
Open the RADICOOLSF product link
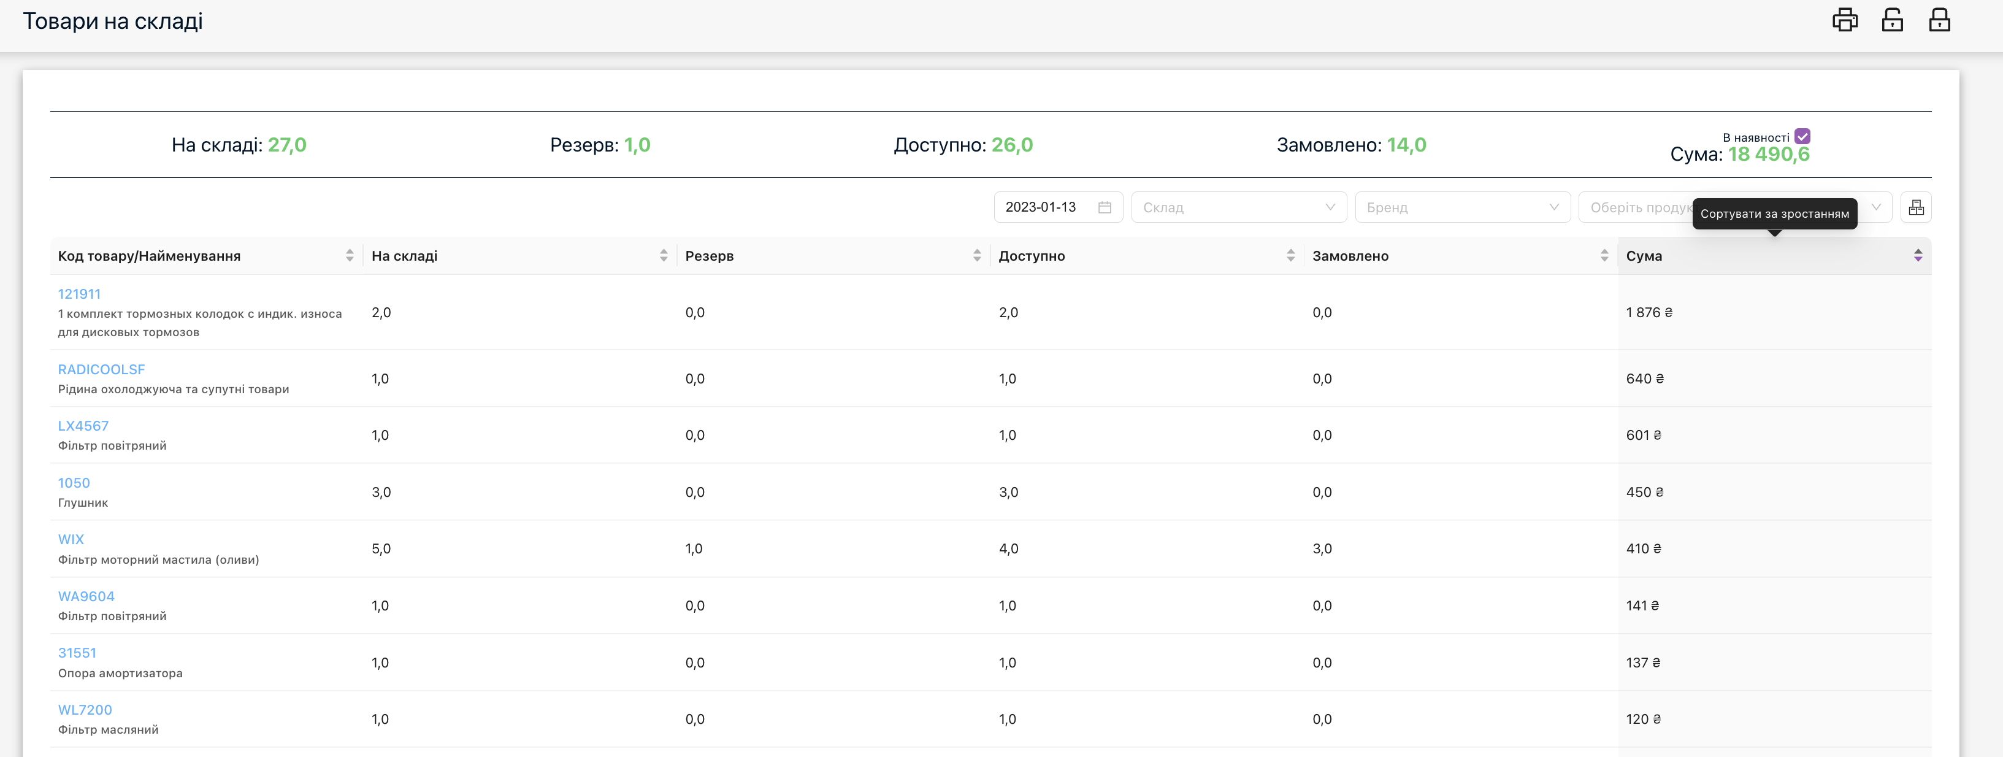[x=101, y=369]
